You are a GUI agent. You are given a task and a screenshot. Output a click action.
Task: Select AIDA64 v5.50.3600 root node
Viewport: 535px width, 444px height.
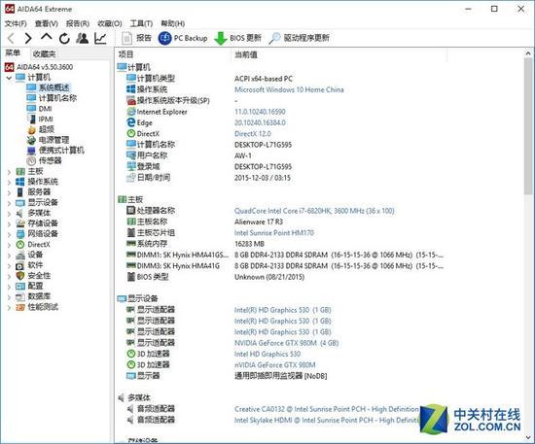tap(39, 67)
